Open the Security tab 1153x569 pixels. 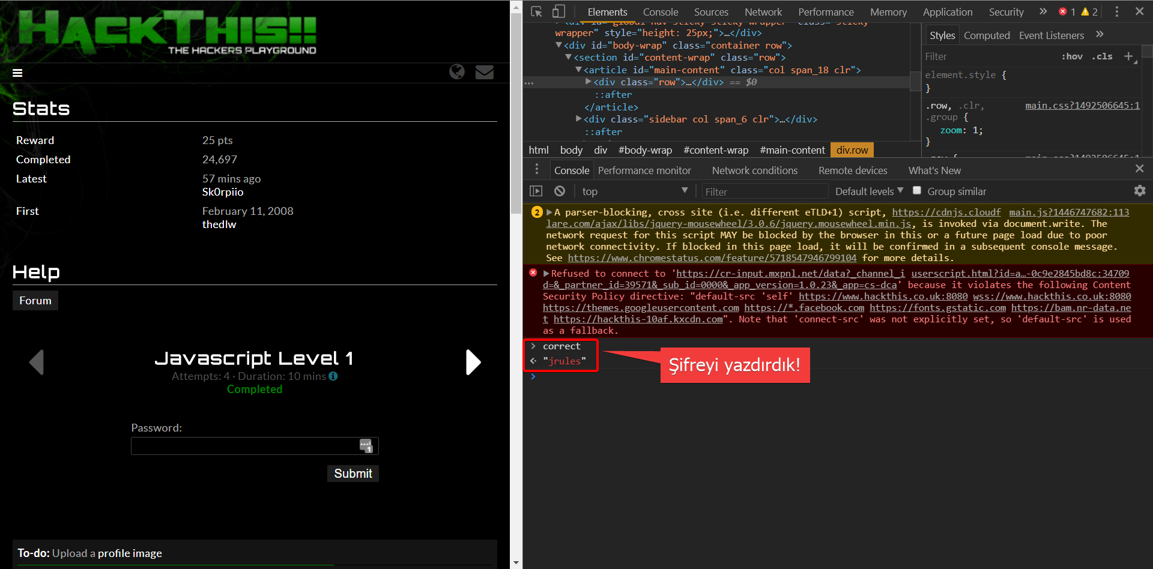[1006, 11]
